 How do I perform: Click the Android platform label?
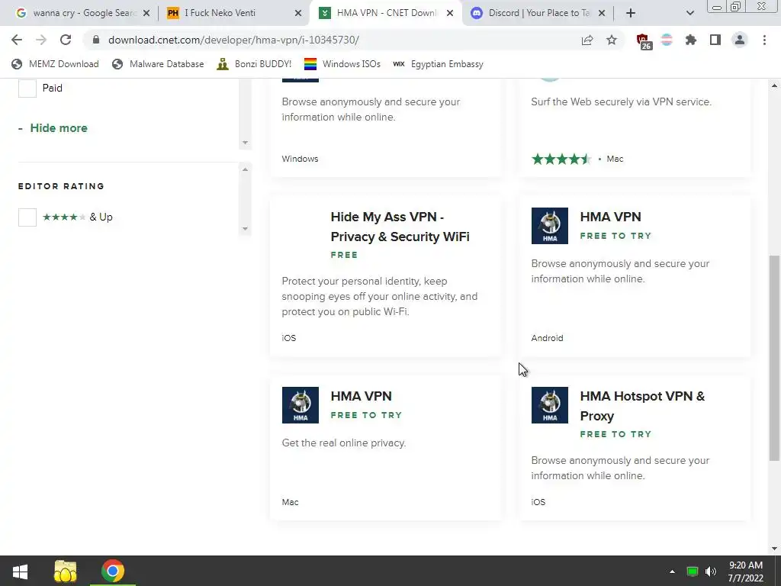547,338
